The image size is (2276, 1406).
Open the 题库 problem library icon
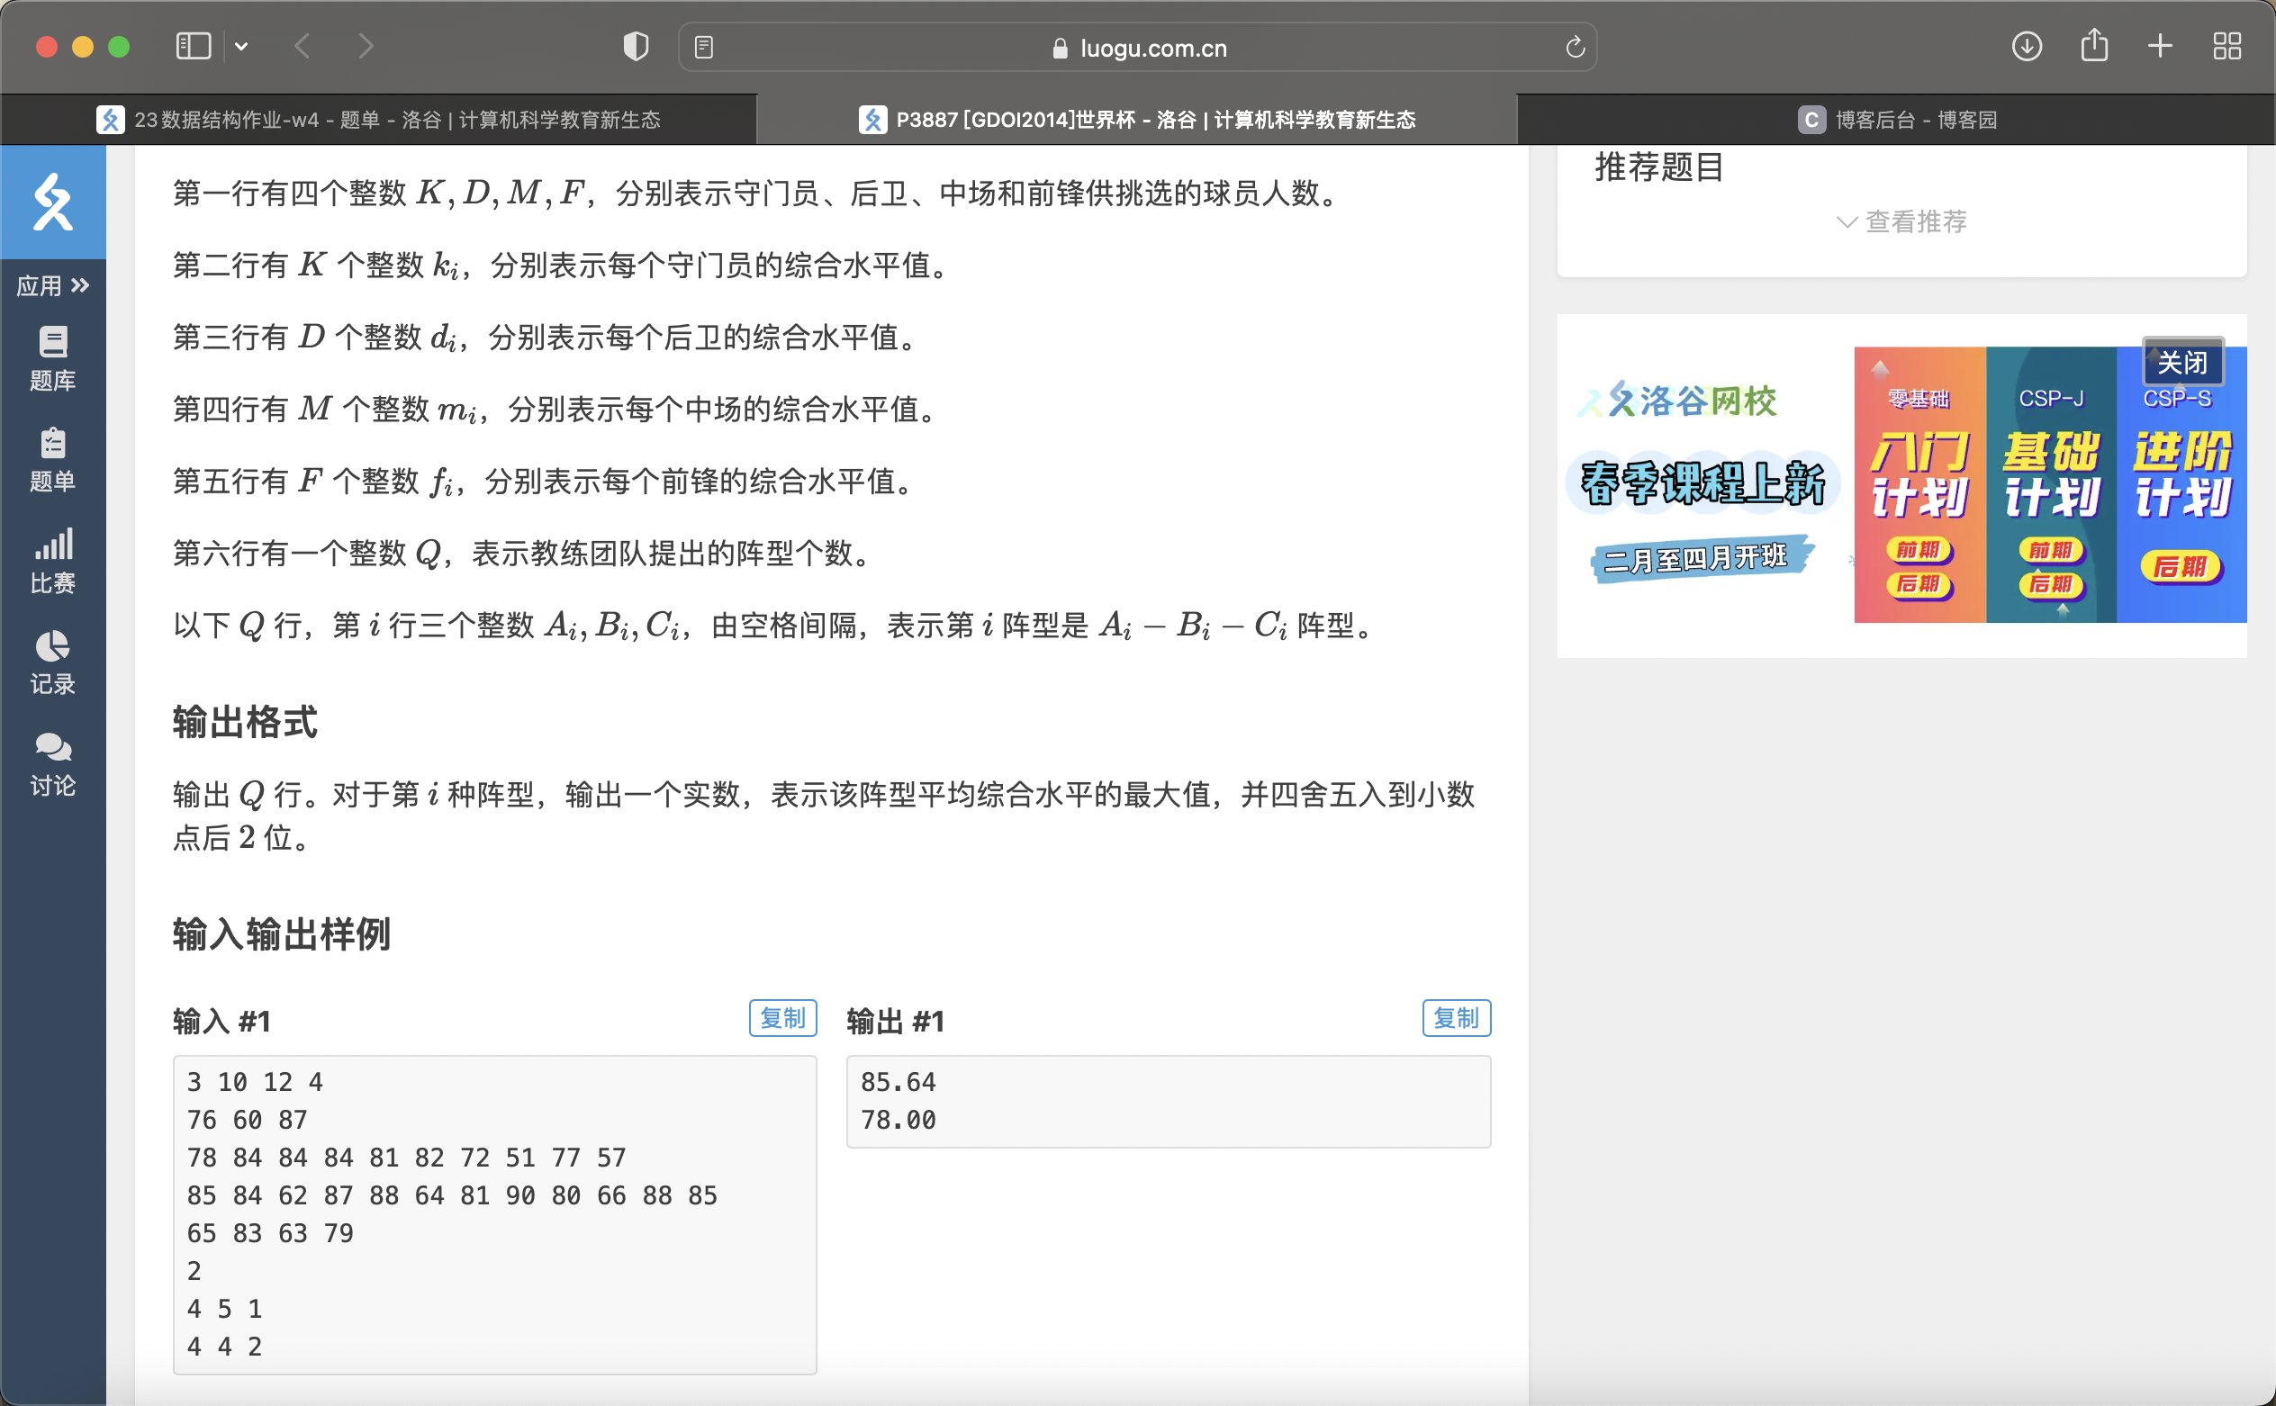53,358
